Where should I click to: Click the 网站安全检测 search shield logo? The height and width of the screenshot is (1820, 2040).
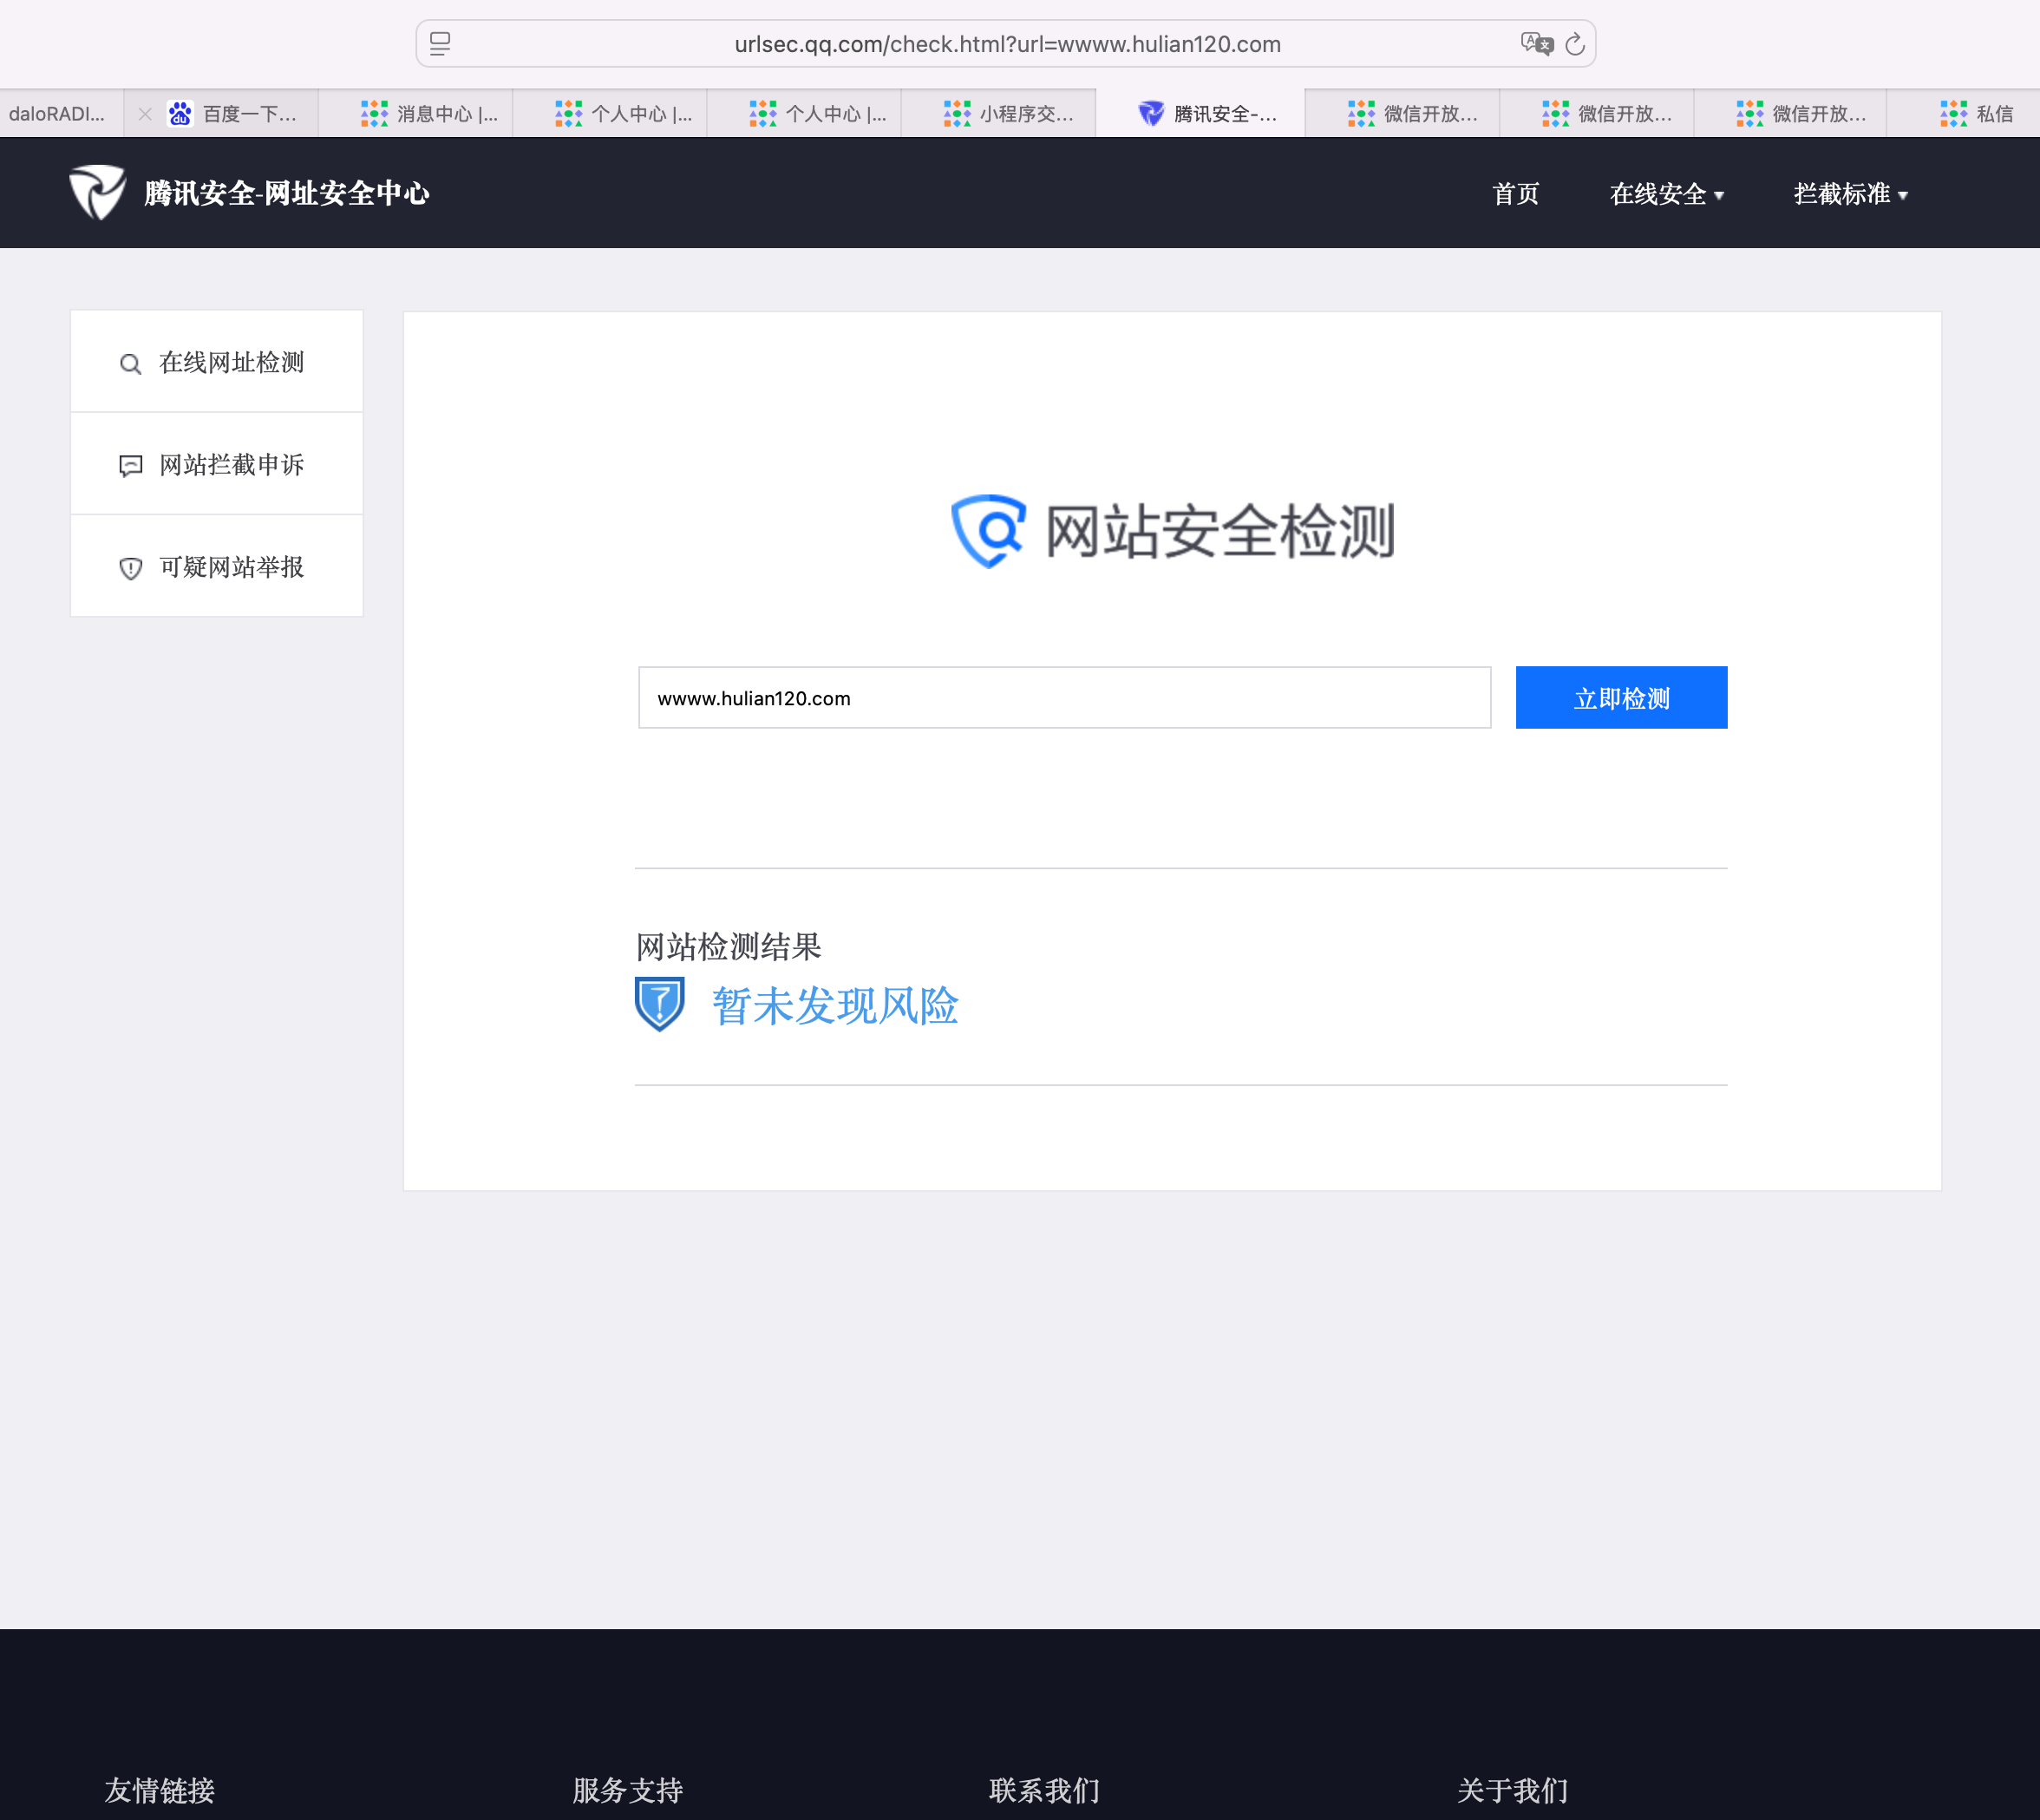pyautogui.click(x=988, y=531)
